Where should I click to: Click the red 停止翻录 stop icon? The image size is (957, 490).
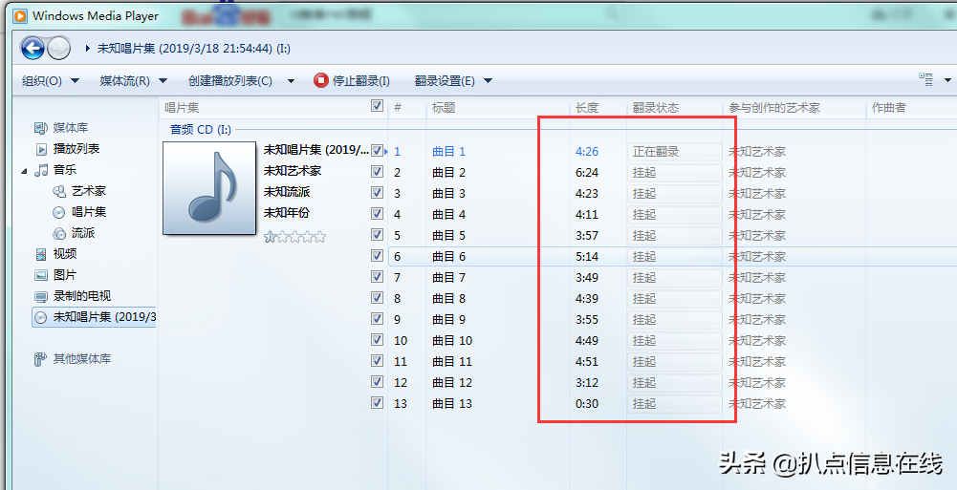[321, 80]
